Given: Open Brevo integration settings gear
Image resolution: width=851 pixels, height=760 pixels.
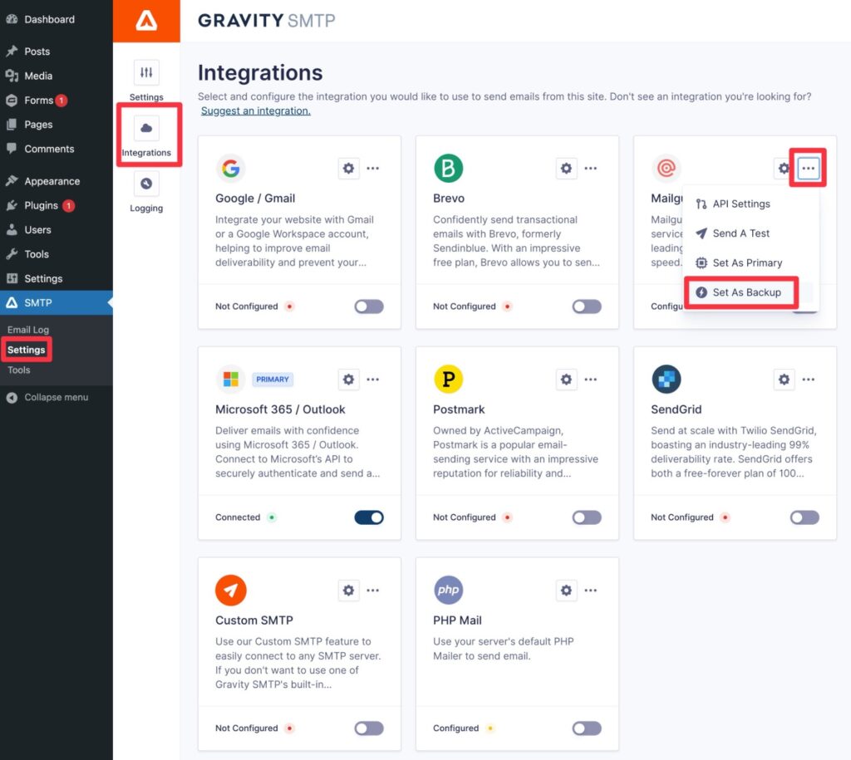Looking at the screenshot, I should click(566, 168).
